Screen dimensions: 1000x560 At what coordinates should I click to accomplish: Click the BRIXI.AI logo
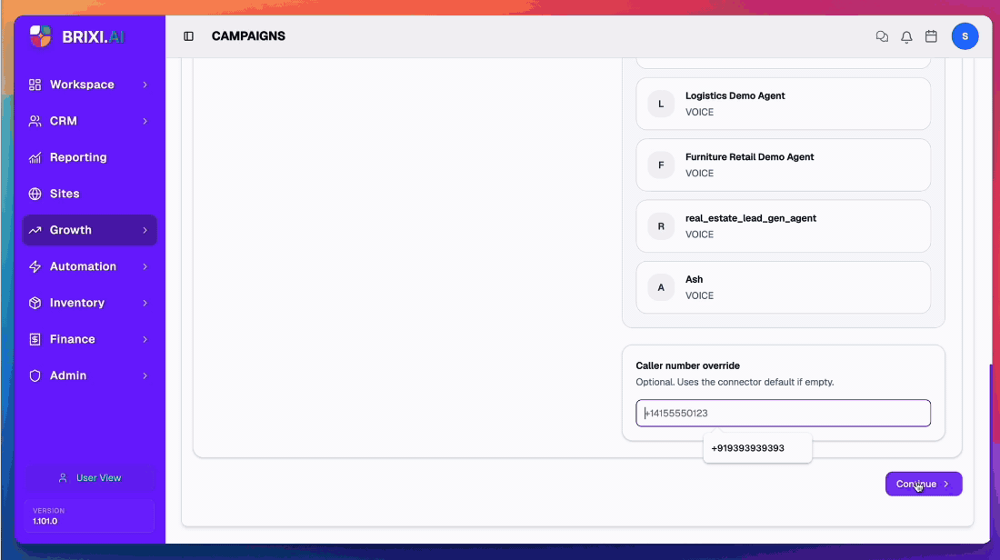point(77,36)
